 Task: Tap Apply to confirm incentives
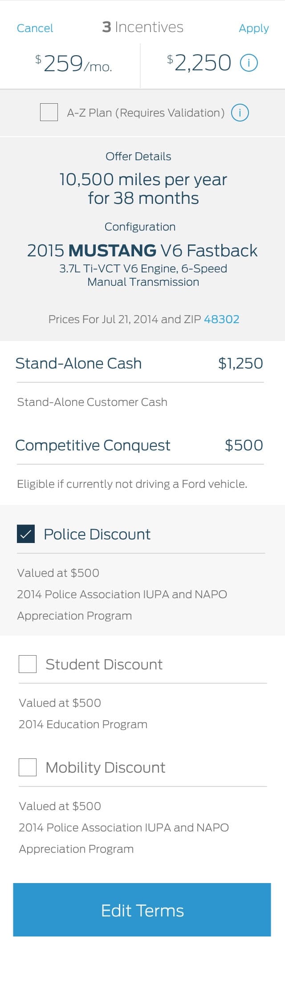254,28
